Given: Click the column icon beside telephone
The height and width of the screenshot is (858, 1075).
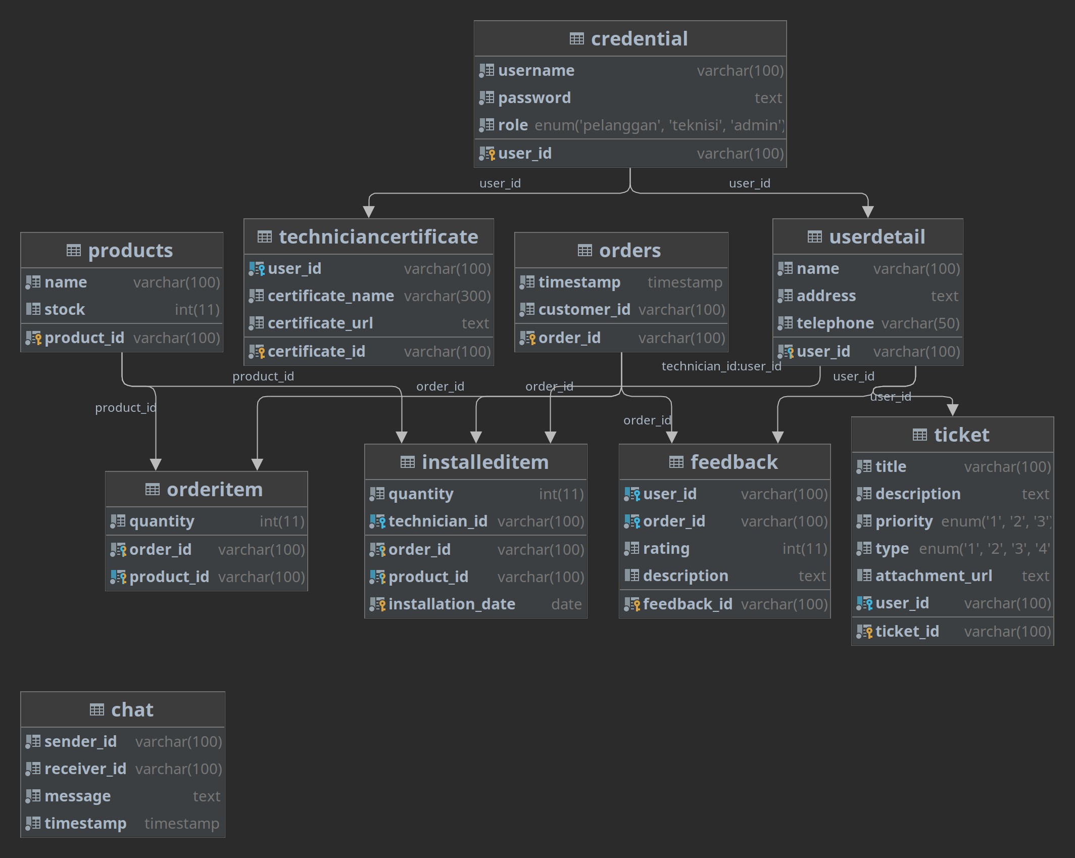Looking at the screenshot, I should click(x=785, y=323).
